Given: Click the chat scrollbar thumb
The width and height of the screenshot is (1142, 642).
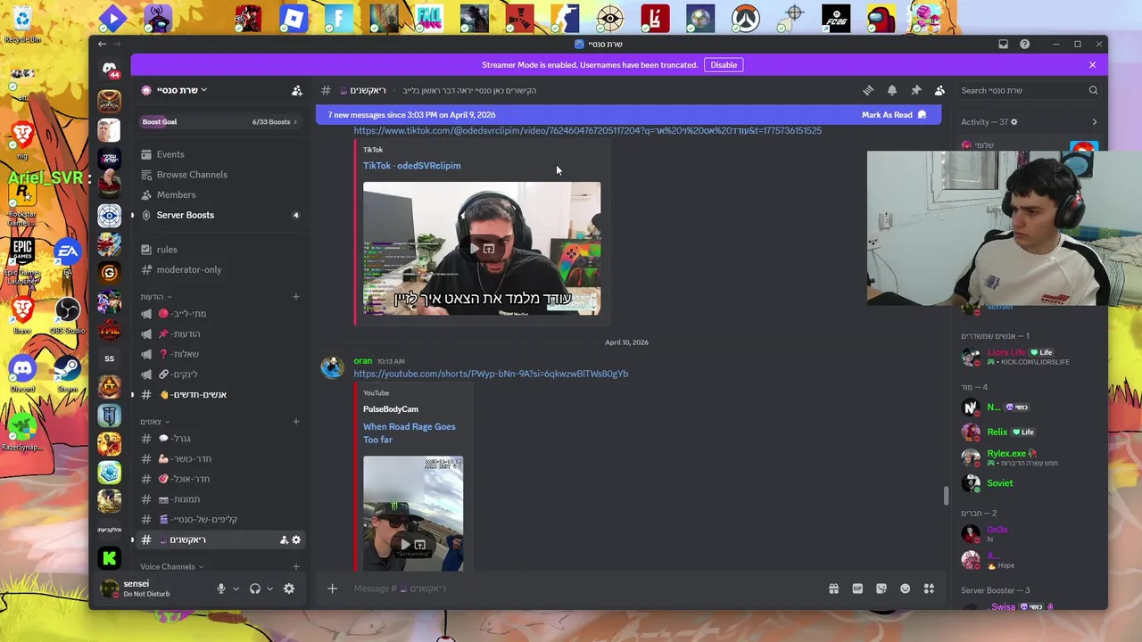Looking at the screenshot, I should 946,496.
